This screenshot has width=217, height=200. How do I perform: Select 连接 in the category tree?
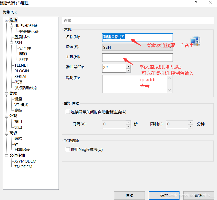[13, 20]
